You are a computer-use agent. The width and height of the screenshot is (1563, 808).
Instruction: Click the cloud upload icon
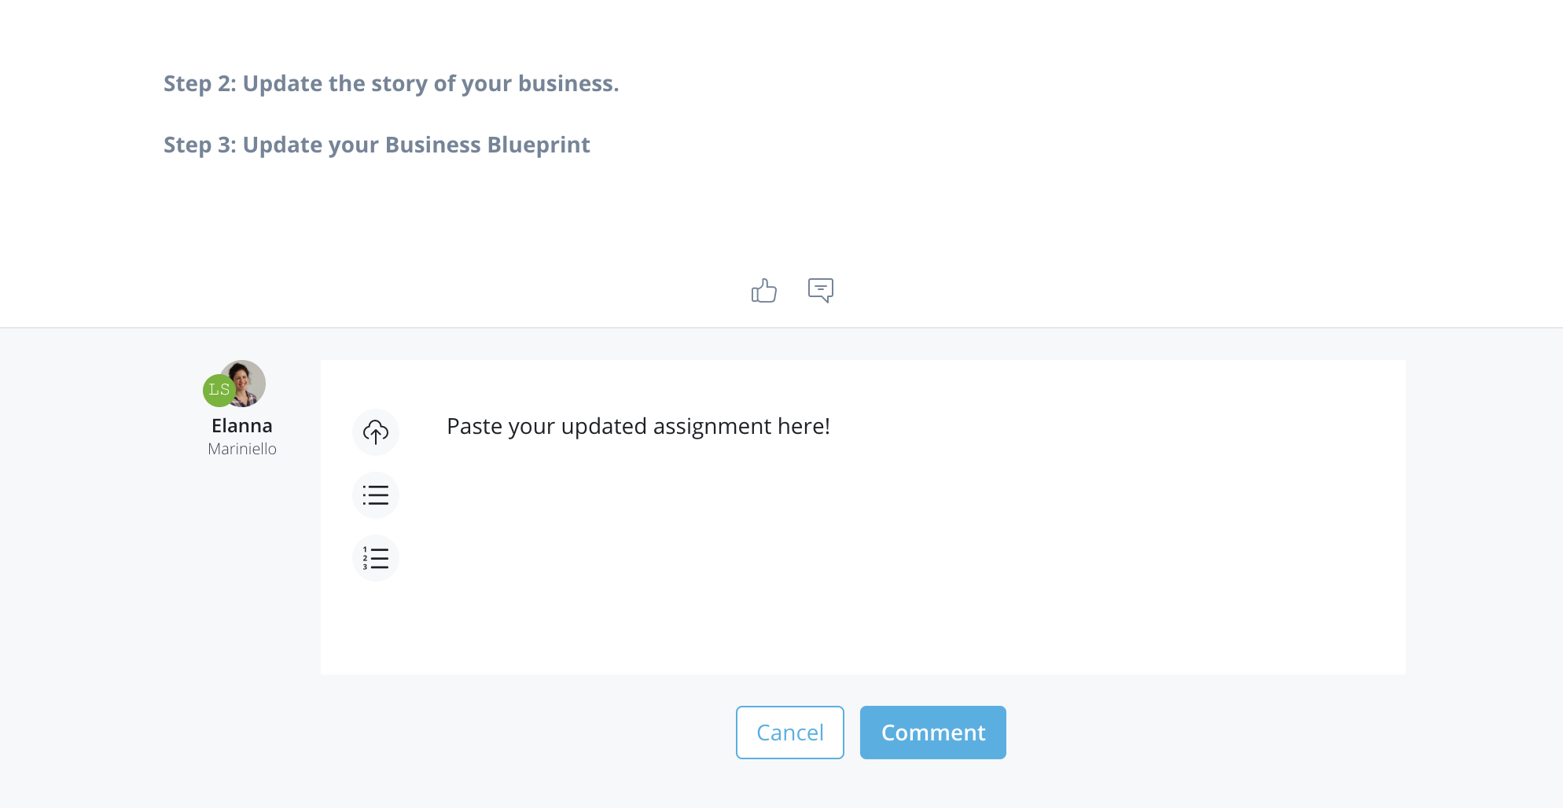coord(376,432)
